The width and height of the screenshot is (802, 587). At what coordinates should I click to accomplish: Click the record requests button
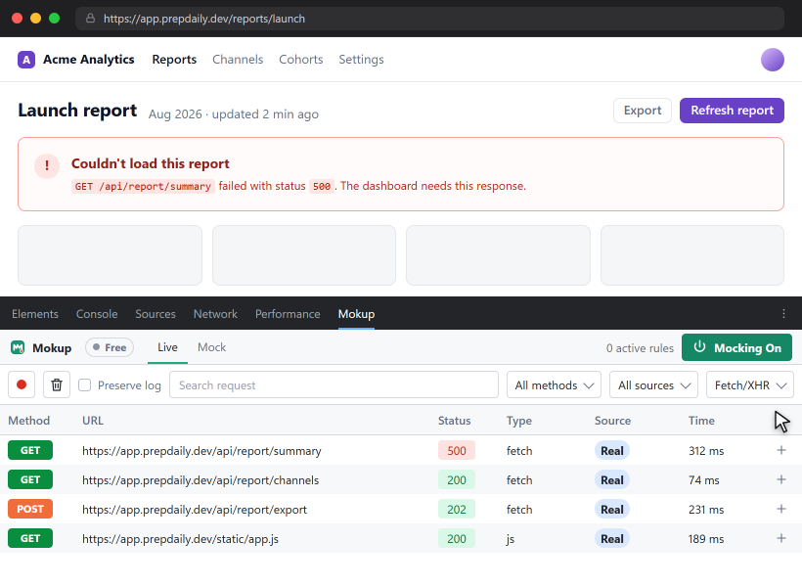click(x=22, y=384)
